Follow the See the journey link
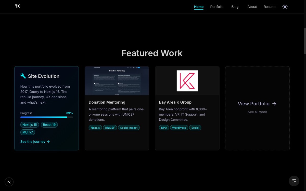 coord(33,142)
